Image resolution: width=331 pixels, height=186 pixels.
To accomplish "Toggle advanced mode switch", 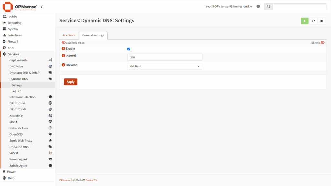I will pos(64,43).
